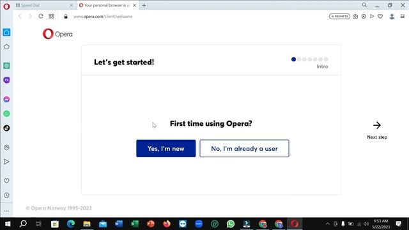Open sidebar bookmarks star icon
The height and width of the screenshot is (230, 409).
pos(6,47)
